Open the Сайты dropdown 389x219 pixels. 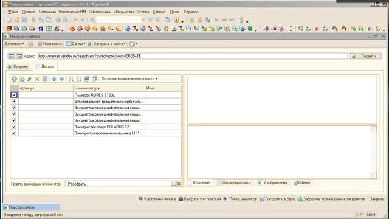75,44
